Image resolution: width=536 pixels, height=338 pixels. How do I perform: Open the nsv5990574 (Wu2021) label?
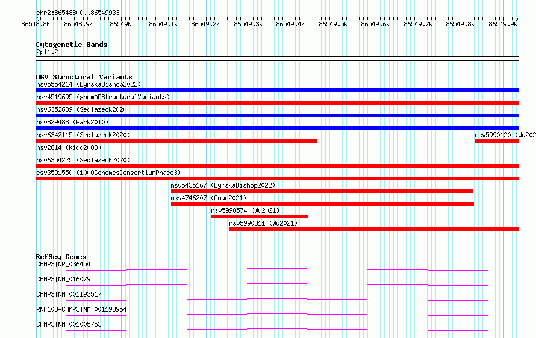[x=245, y=210]
